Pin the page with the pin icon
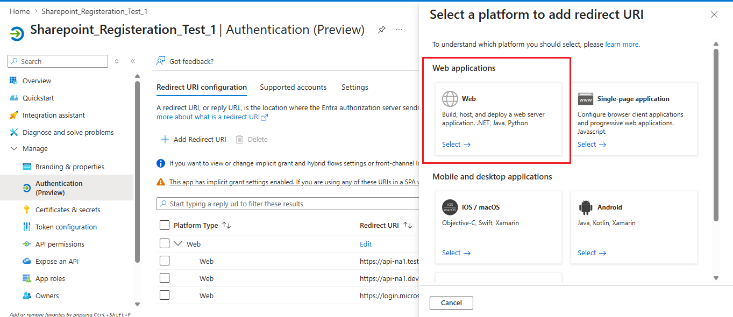 pos(381,30)
